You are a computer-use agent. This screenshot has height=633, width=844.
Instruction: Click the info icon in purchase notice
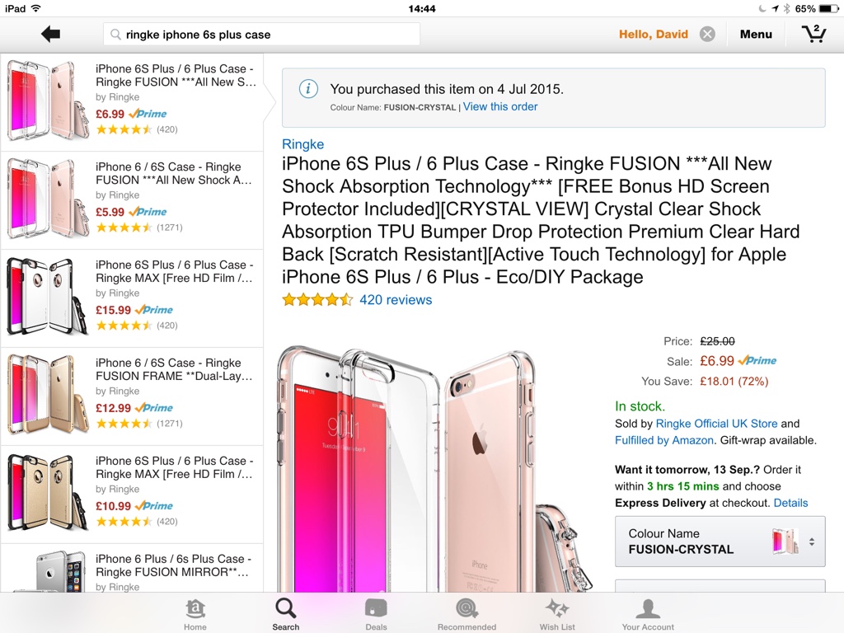click(x=308, y=89)
